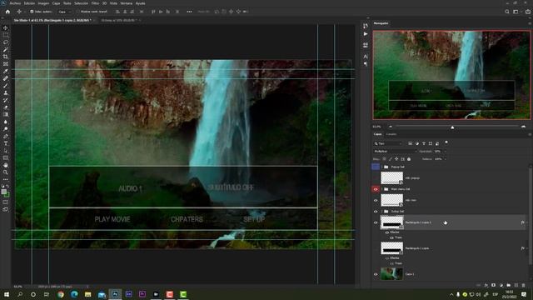Viewport: 533px width, 300px height.
Task: Select the Lasso tool
Action: (6, 42)
